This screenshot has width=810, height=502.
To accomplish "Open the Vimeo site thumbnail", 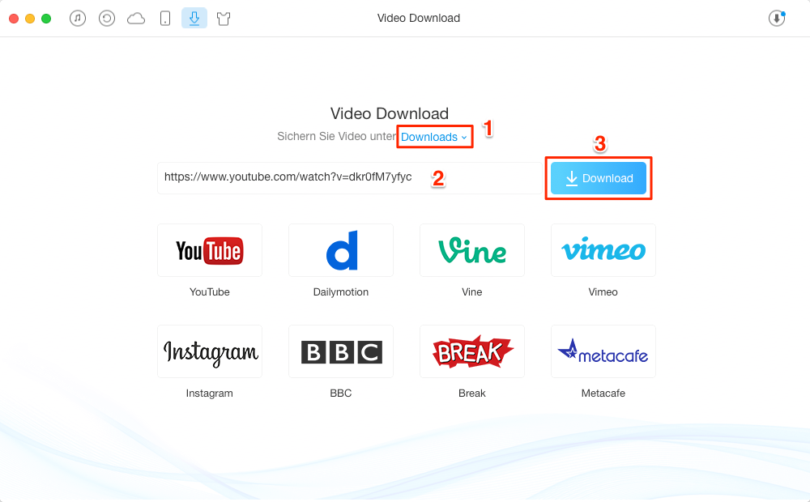I will [x=603, y=250].
